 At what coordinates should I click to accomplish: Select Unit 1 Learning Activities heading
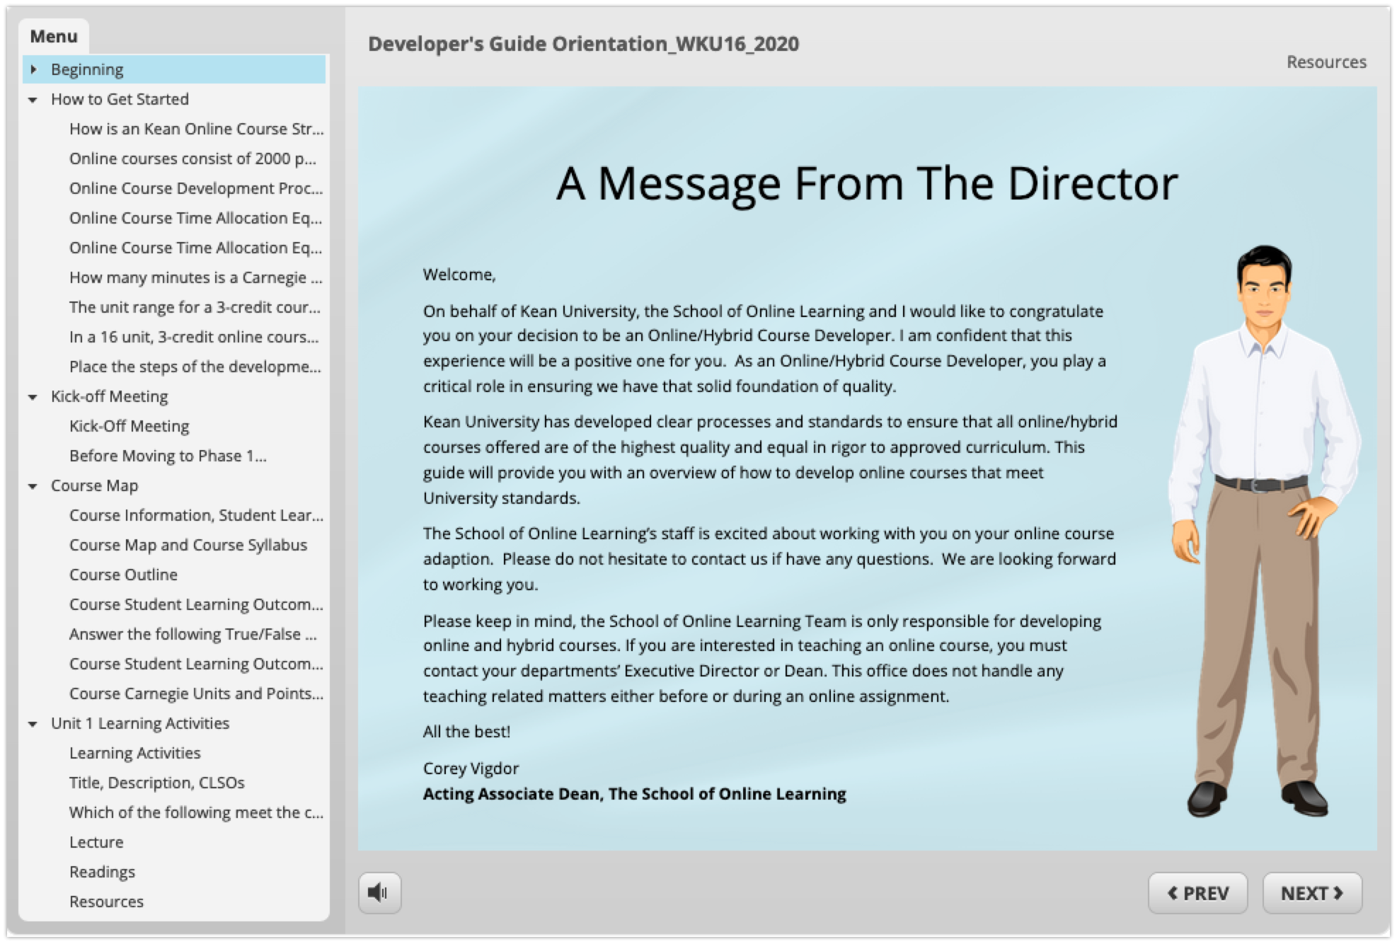(x=140, y=723)
